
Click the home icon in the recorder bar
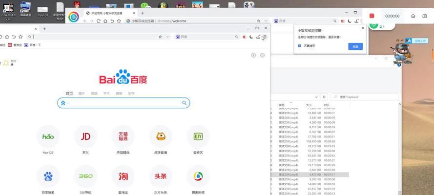click(413, 16)
